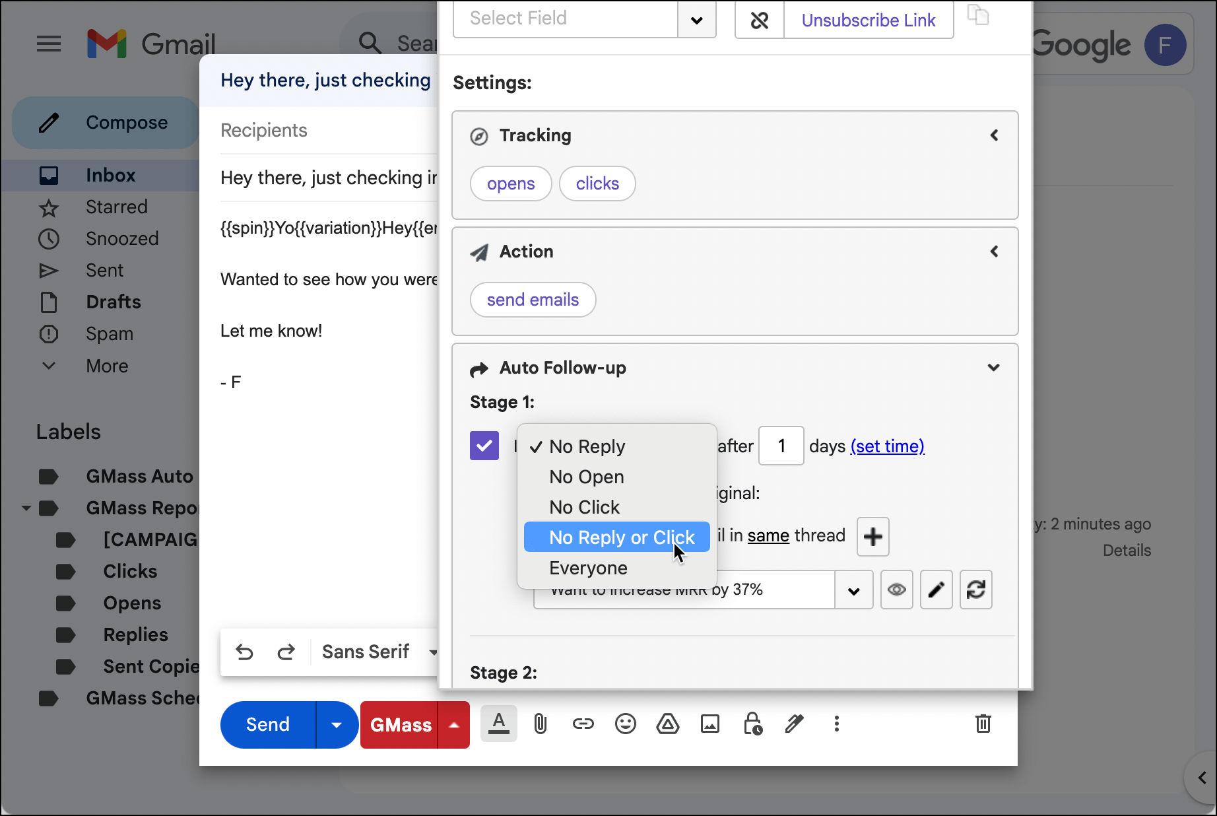Select No Open option
1217x816 pixels.
617,477
